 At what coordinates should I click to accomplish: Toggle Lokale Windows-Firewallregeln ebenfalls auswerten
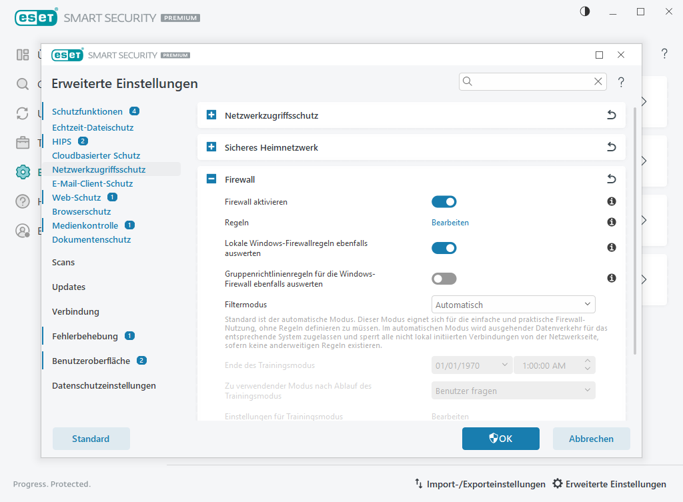point(444,248)
